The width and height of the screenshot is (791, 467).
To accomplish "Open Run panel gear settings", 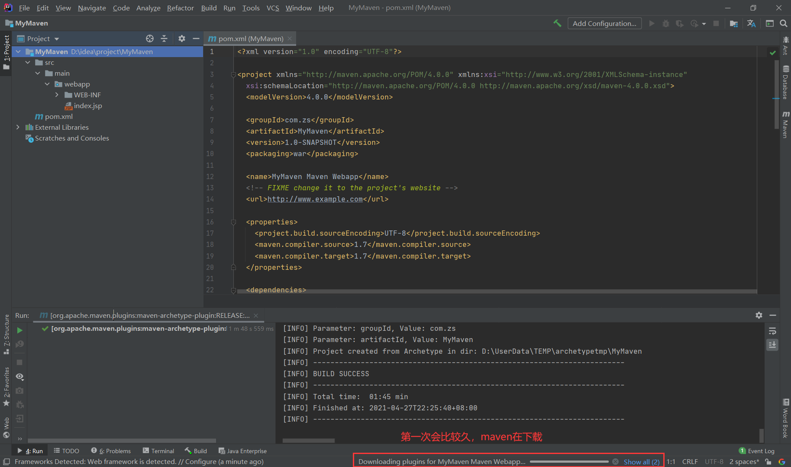I will point(759,315).
